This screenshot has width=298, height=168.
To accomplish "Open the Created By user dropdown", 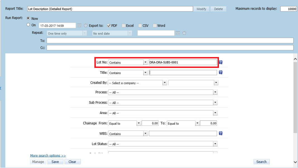I will [x=193, y=83].
